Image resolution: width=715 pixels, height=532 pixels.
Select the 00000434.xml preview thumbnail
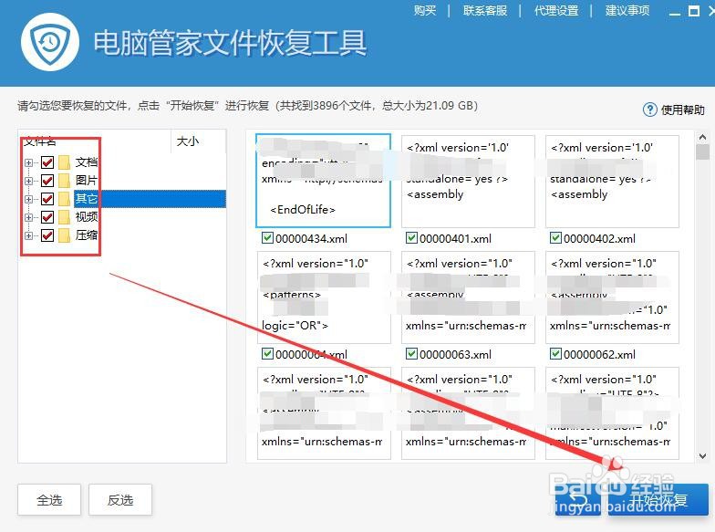point(323,181)
